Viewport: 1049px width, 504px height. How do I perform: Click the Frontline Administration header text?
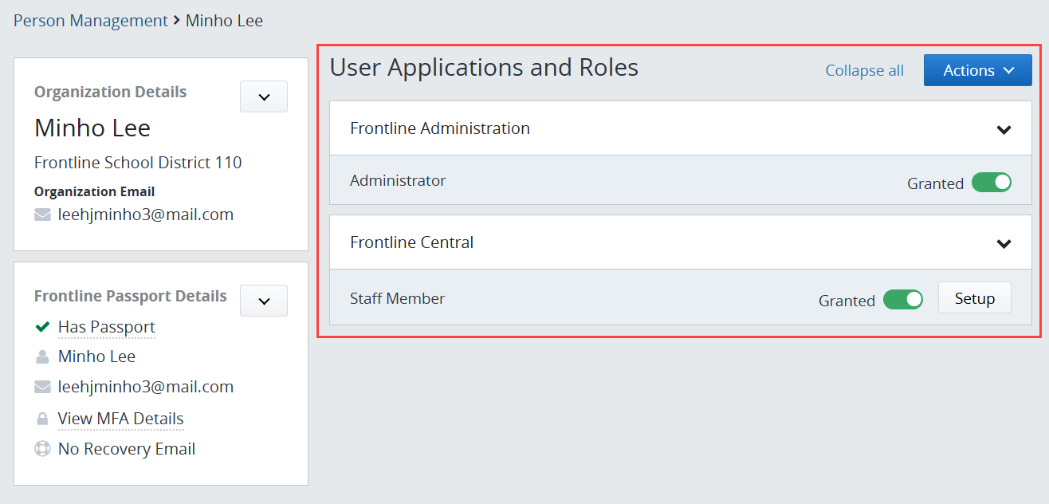440,128
